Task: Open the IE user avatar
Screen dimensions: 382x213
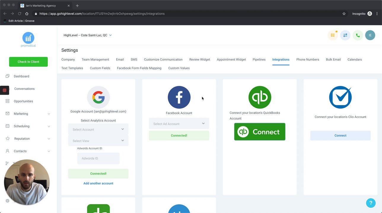Action: 370,35
